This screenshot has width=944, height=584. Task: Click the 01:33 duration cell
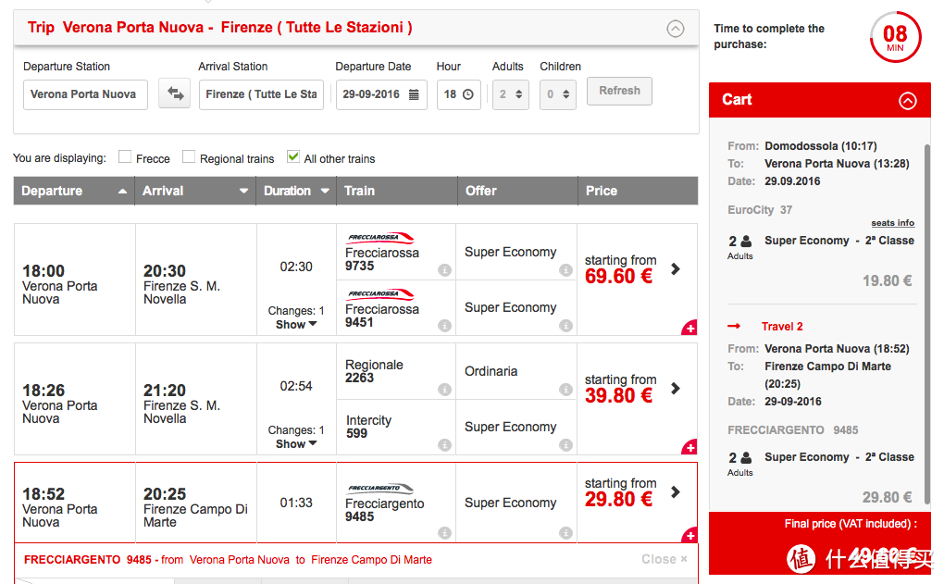[296, 503]
